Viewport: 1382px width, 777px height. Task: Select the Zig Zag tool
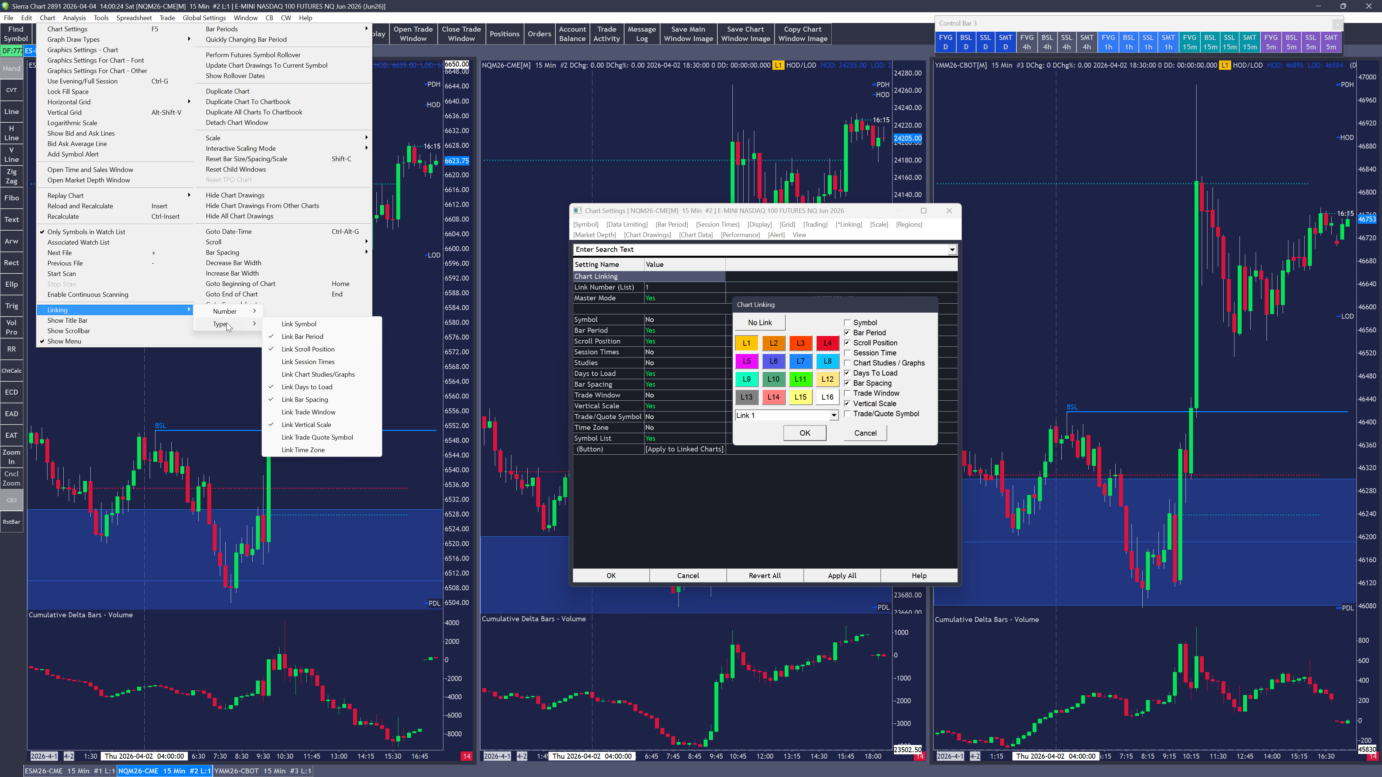(11, 176)
